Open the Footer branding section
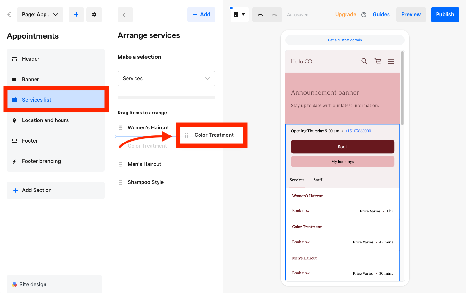The image size is (466, 293). point(56,161)
